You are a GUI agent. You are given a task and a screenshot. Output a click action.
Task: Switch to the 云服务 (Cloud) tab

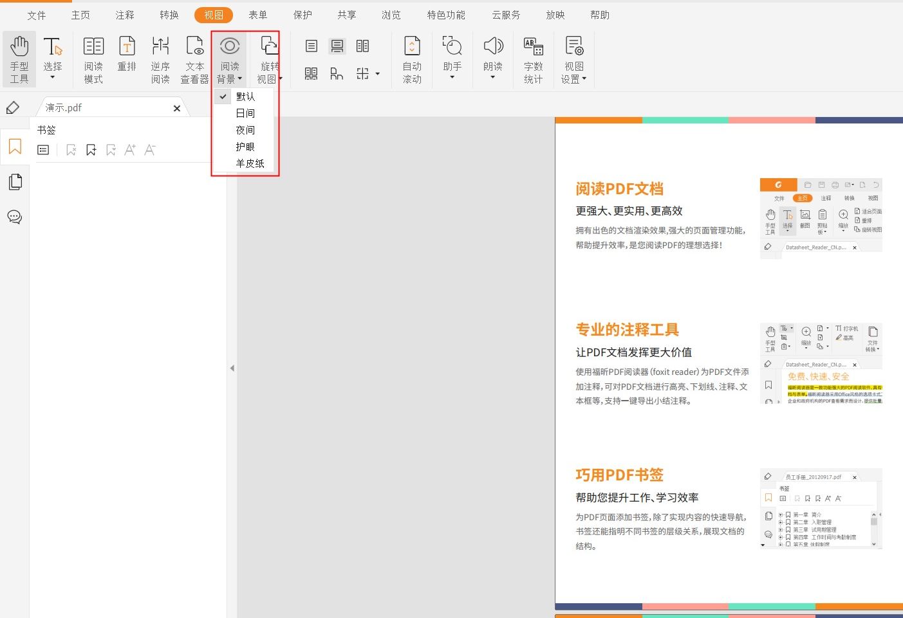tap(506, 15)
